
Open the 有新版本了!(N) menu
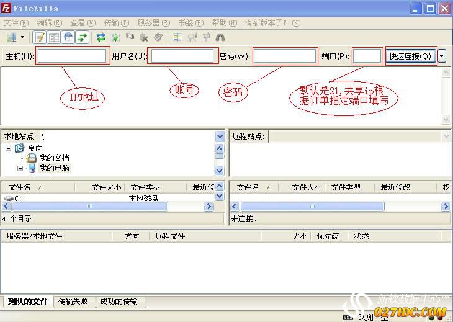[x=272, y=23]
